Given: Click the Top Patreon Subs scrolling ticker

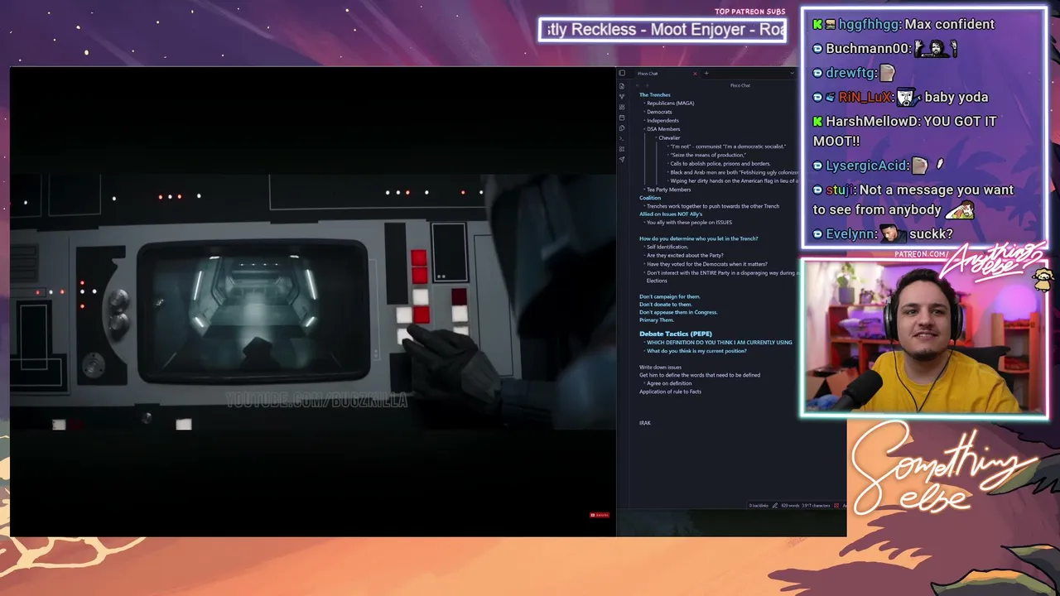Looking at the screenshot, I should 662,30.
